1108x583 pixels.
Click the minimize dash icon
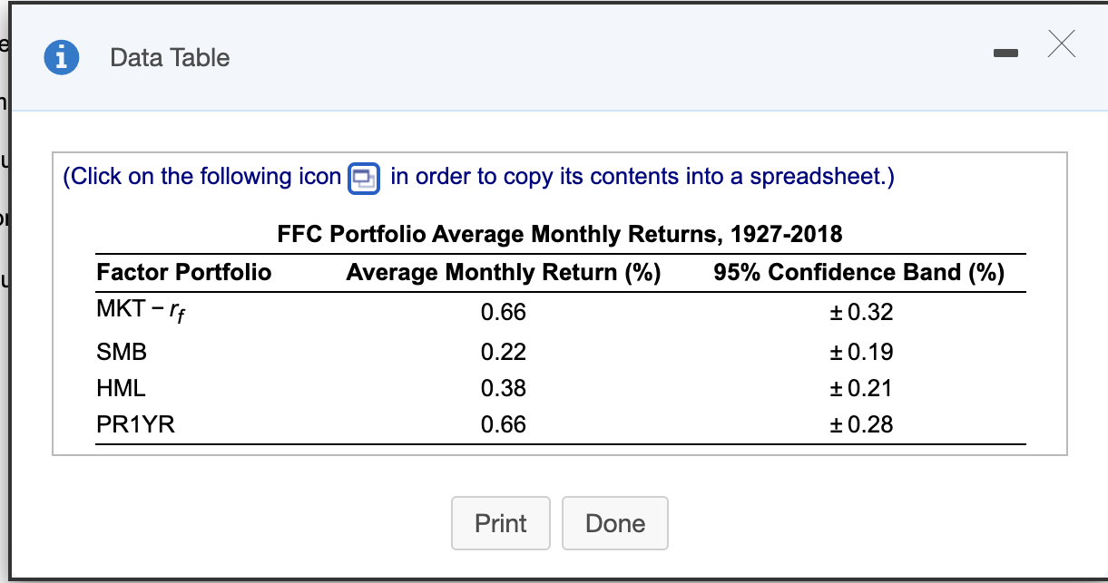click(1005, 53)
